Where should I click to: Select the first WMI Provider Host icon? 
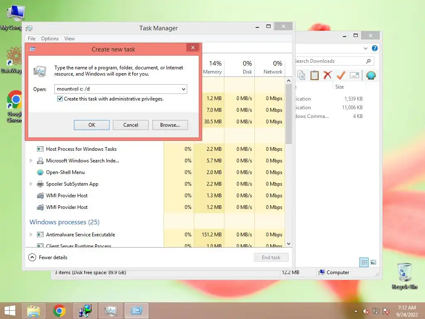click(40, 196)
